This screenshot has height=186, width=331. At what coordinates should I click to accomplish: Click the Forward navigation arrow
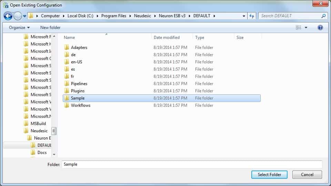pyautogui.click(x=18, y=16)
